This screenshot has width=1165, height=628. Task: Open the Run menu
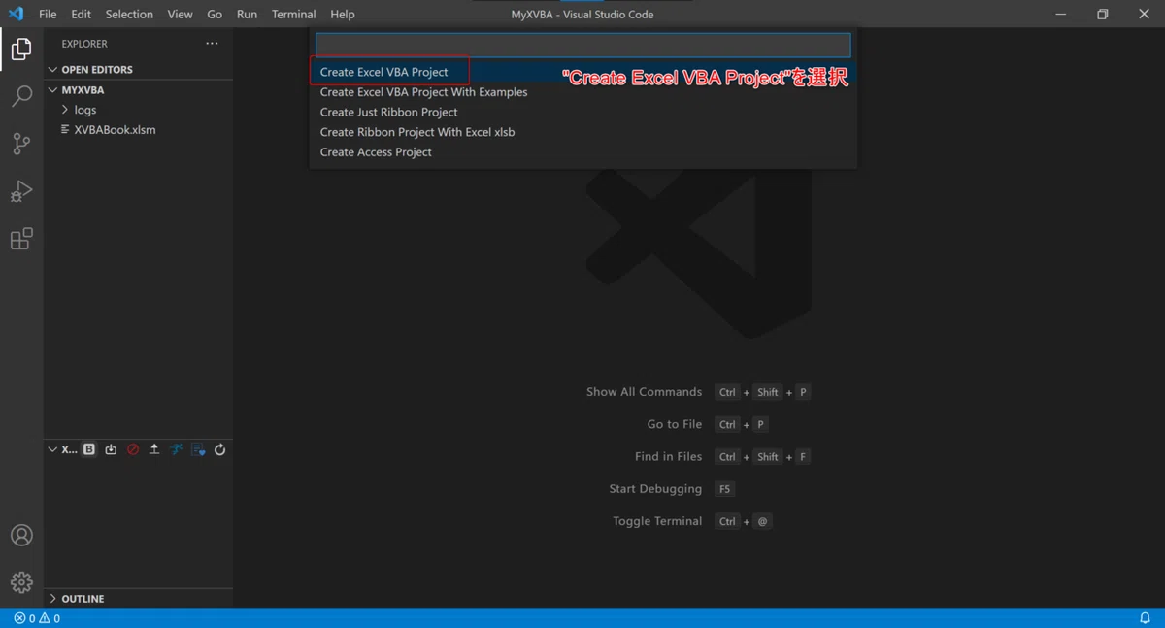pos(247,15)
